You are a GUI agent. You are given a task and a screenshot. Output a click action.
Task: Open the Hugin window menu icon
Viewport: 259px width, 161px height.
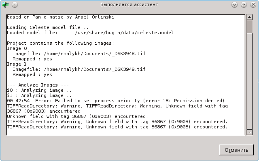point(6,4)
